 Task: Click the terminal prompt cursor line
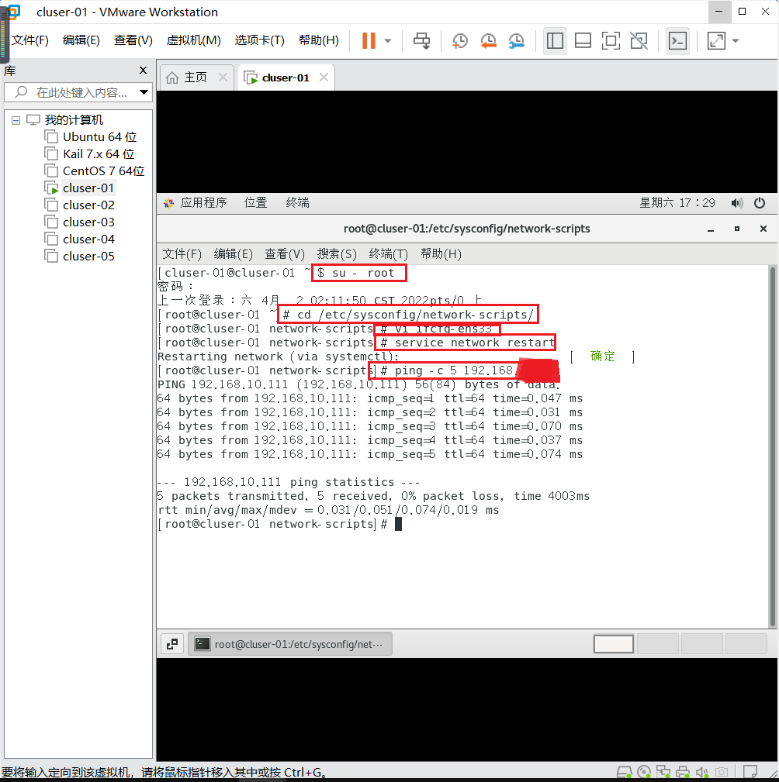[x=279, y=524]
